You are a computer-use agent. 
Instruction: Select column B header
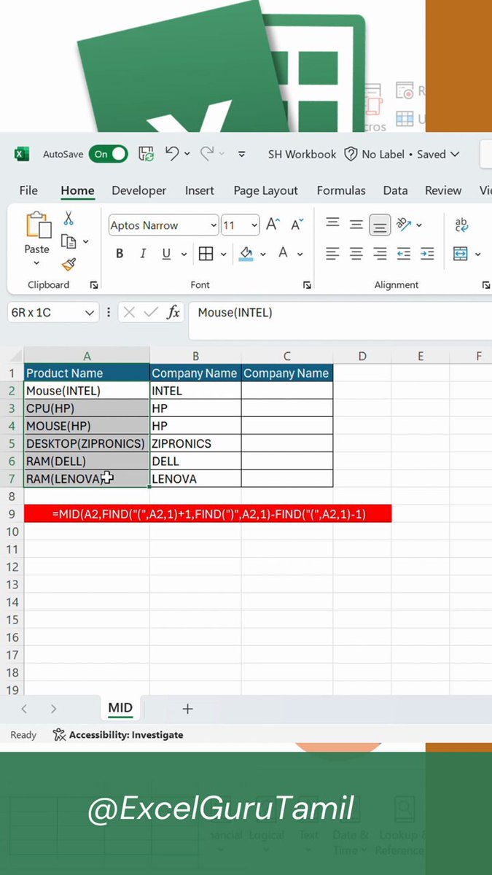196,356
